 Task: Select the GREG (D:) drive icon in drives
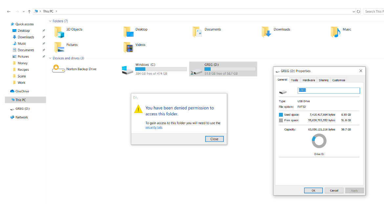[197, 71]
